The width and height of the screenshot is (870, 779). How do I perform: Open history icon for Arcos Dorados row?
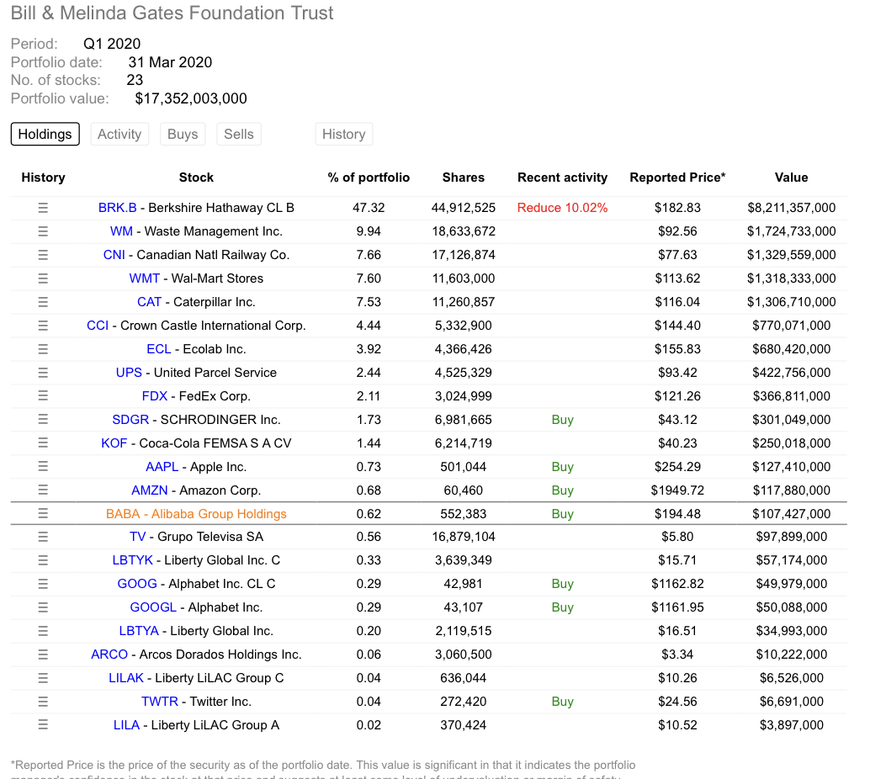43,654
